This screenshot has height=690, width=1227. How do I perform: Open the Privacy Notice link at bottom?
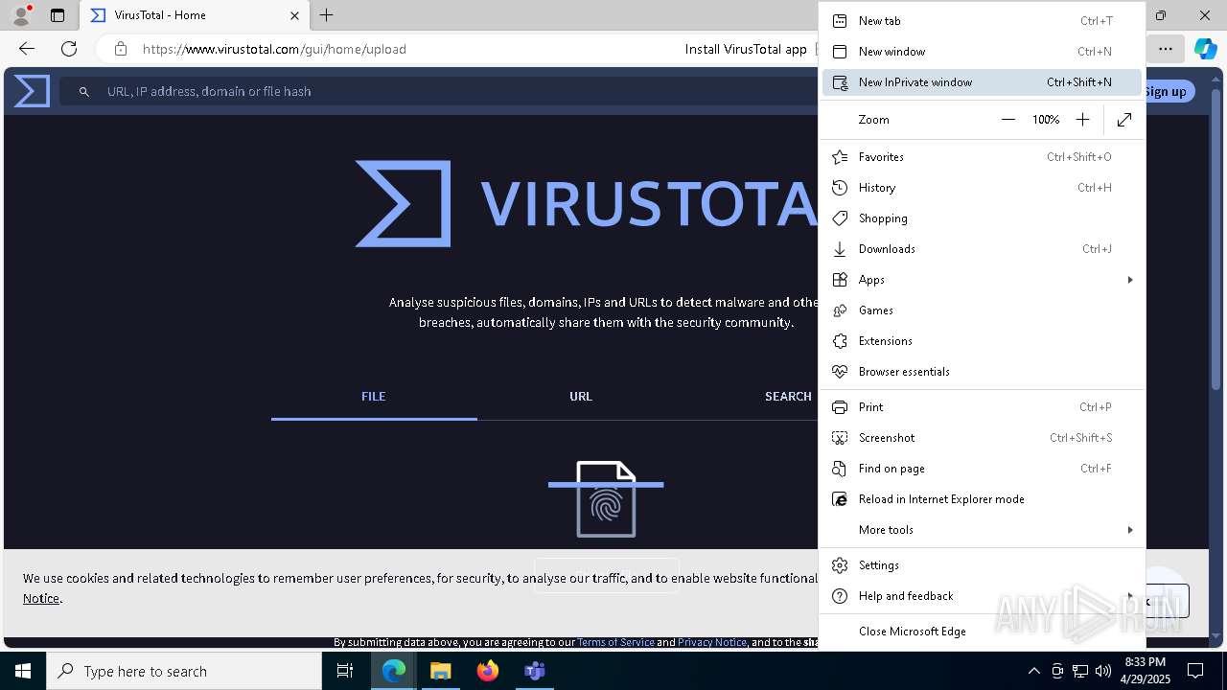pos(712,642)
